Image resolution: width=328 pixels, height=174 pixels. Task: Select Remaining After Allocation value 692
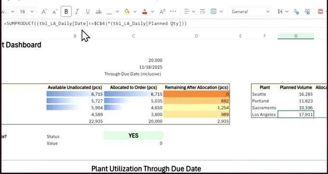tap(196, 101)
